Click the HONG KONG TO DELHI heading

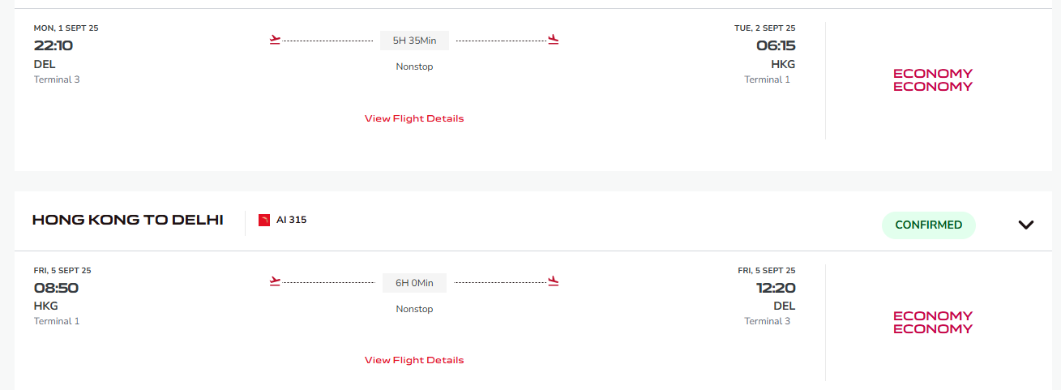point(128,220)
